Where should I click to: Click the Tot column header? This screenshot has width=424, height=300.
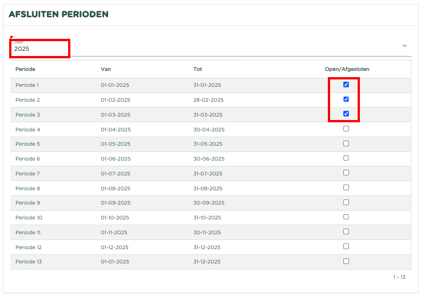197,69
